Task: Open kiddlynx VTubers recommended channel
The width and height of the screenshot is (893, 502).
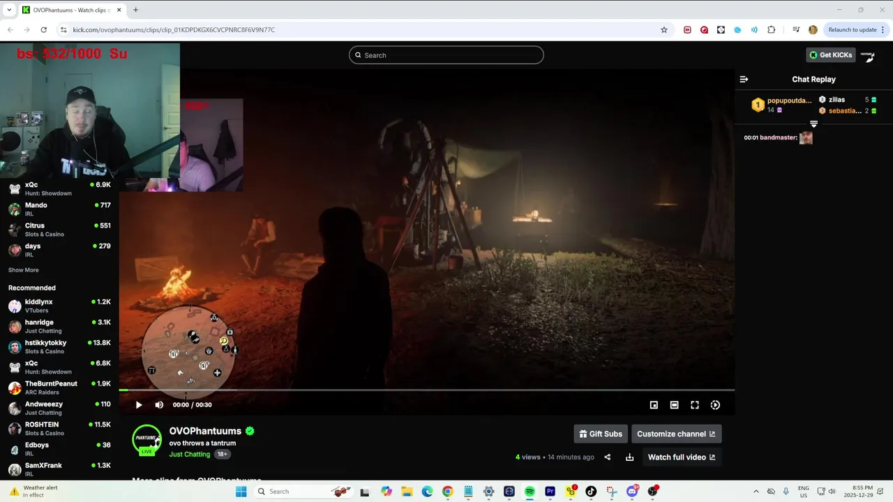Action: (x=59, y=306)
